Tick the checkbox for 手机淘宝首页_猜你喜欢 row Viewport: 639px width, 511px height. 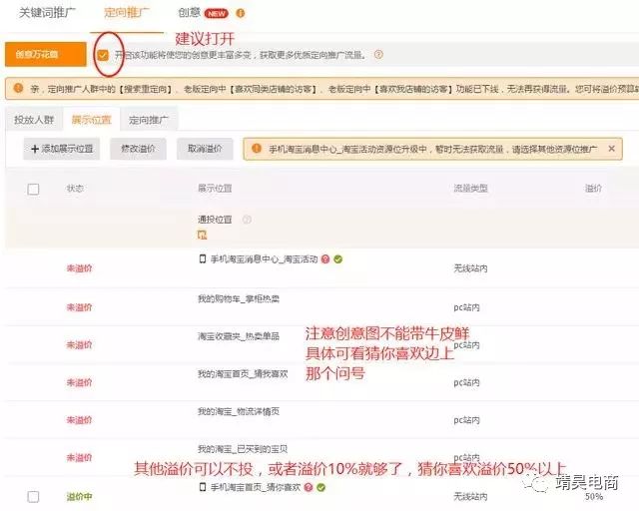[33, 497]
